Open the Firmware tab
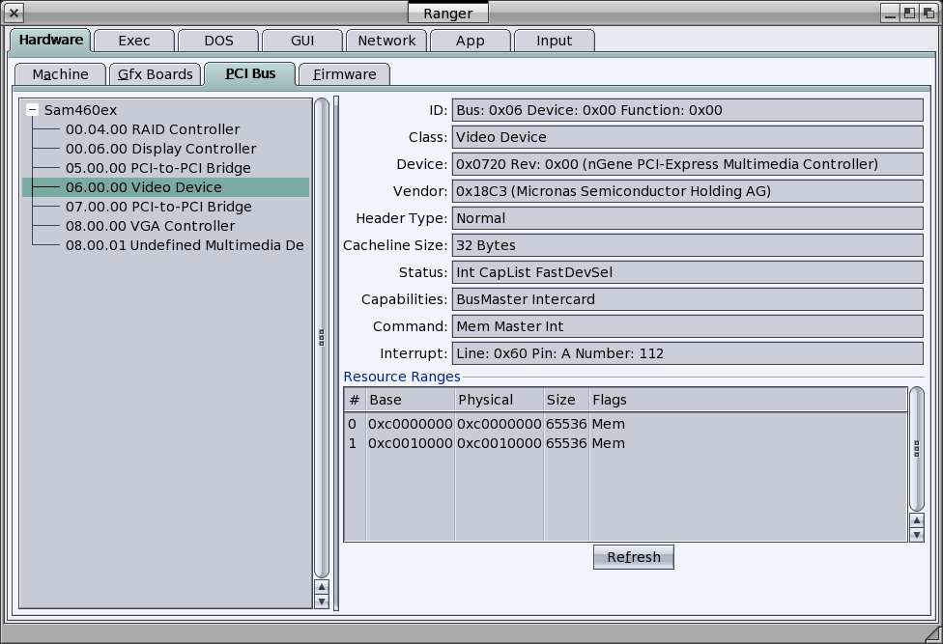The image size is (943, 644). [x=344, y=74]
